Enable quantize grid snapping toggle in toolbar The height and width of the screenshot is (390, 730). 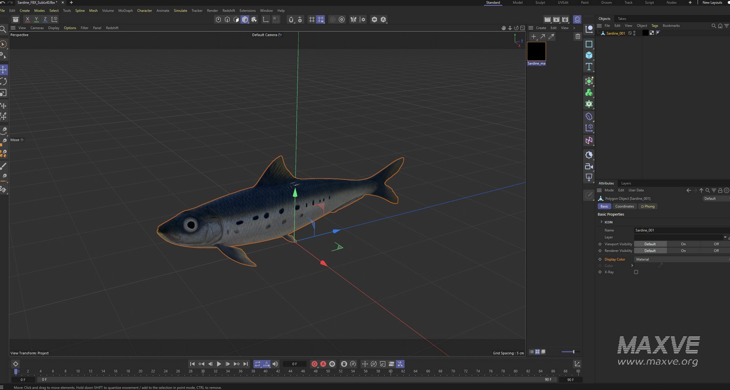(x=320, y=19)
